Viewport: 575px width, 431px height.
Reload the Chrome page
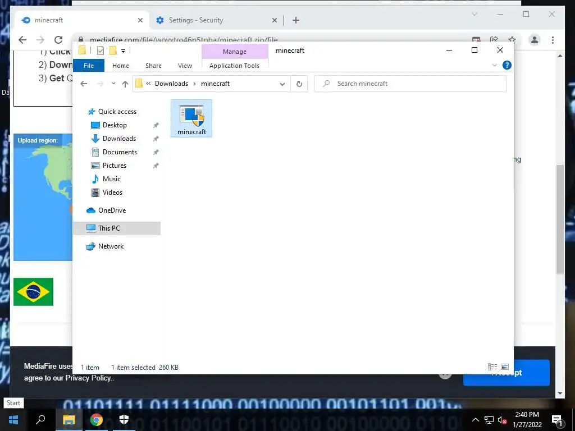point(58,40)
